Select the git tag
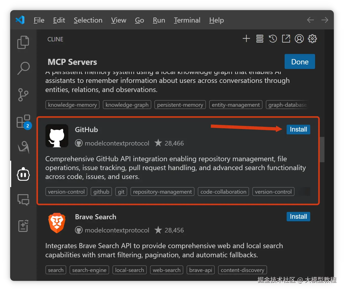The image size is (344, 291). tap(121, 192)
